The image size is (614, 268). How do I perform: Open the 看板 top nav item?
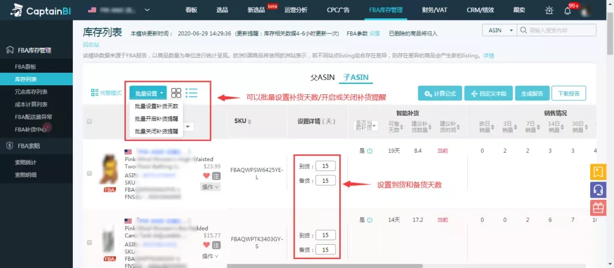(x=191, y=10)
